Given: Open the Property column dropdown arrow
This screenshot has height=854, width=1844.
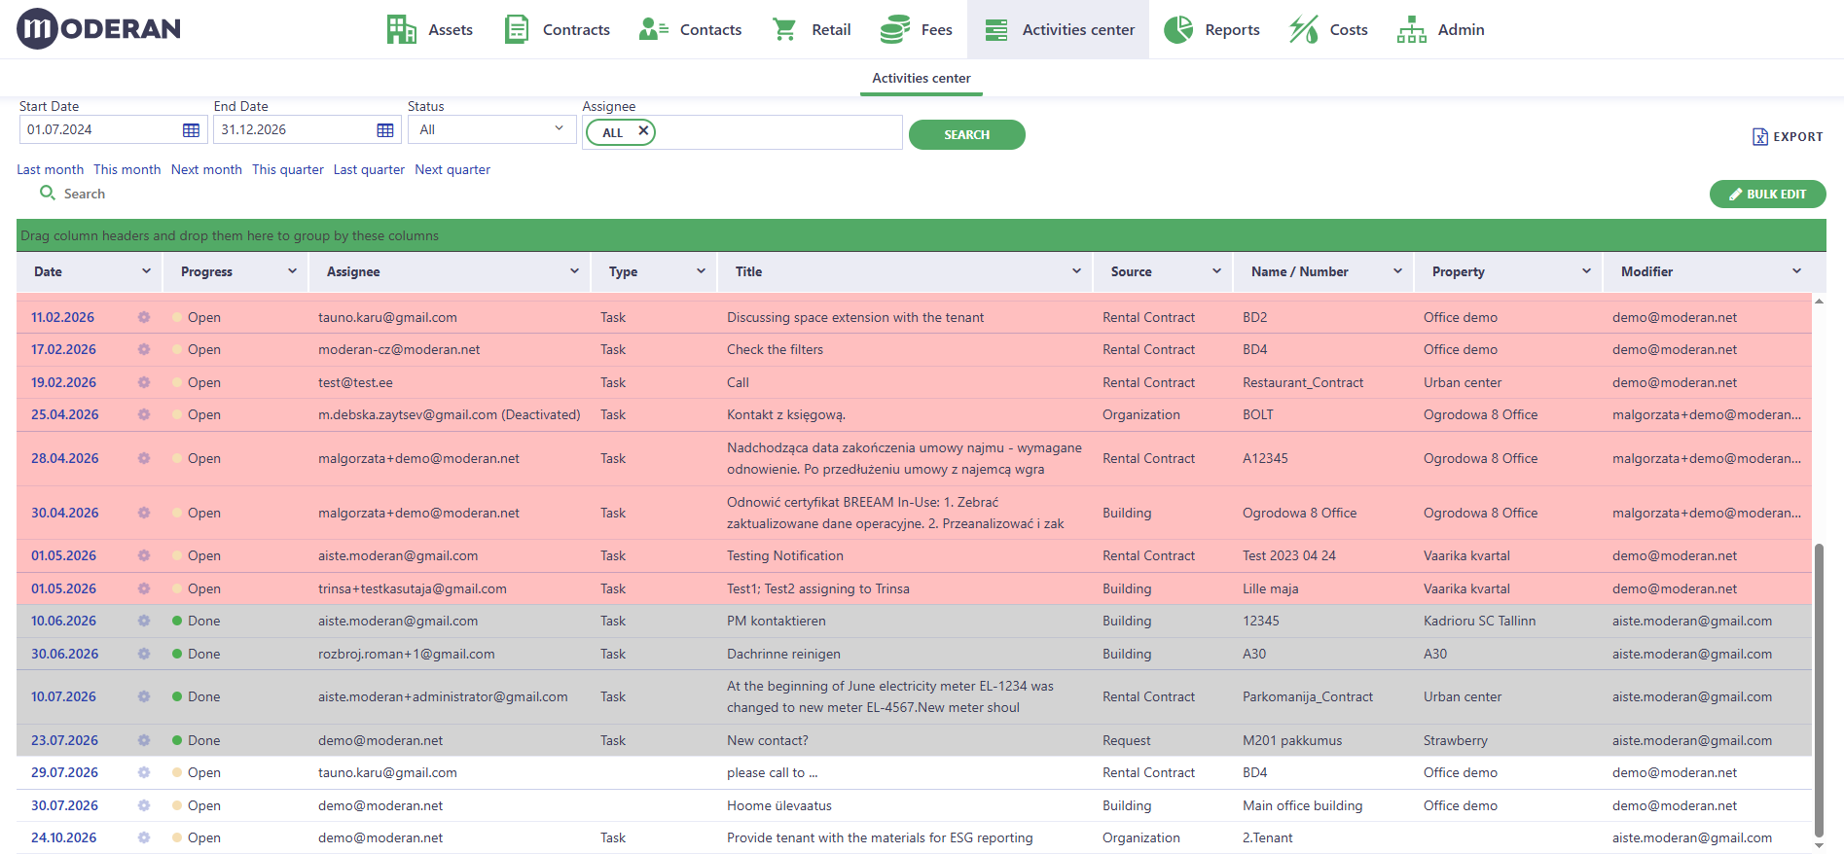Looking at the screenshot, I should (1586, 271).
